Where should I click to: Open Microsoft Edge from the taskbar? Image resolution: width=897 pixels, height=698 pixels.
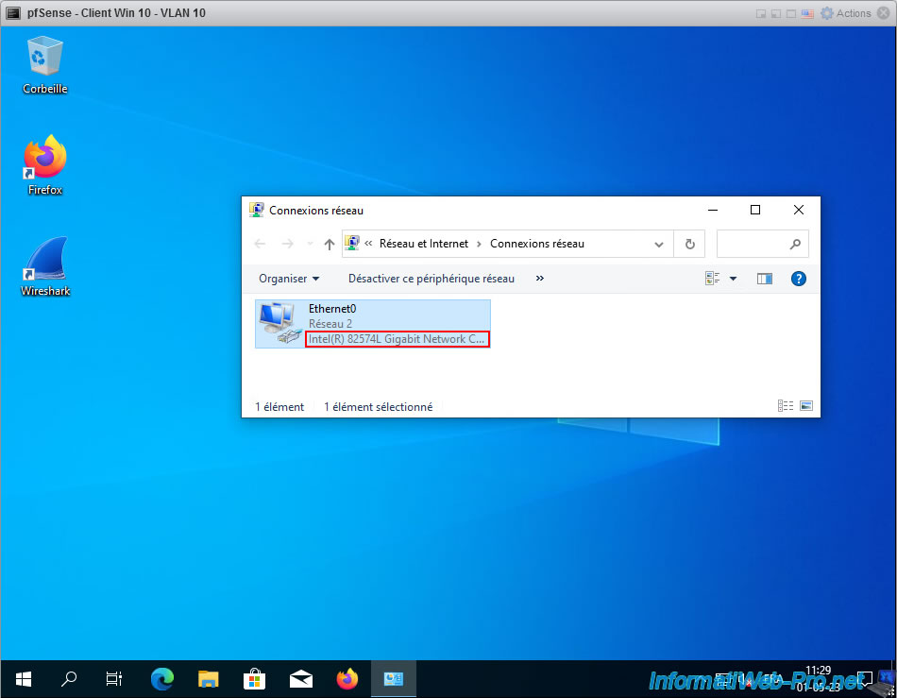pos(162,678)
